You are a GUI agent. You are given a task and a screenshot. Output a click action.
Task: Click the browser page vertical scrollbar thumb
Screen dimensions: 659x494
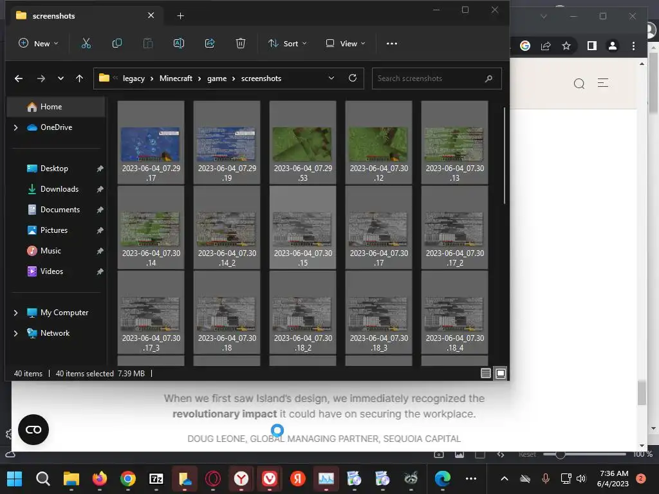coord(642,393)
